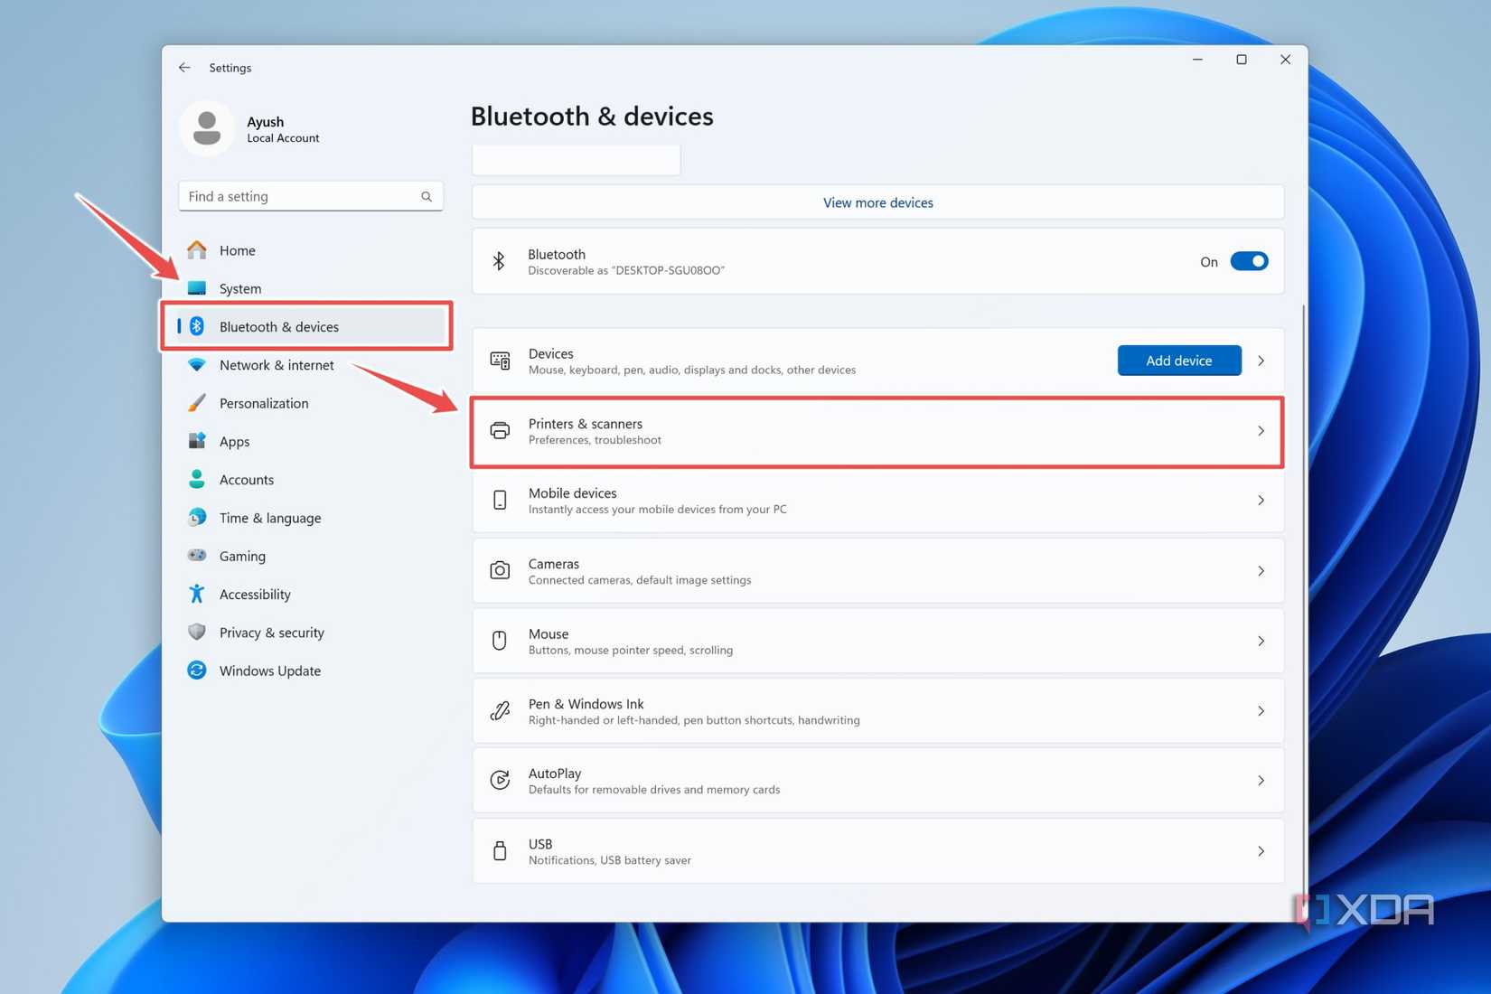The height and width of the screenshot is (994, 1491).
Task: Expand the Devices row chevron
Action: (1261, 361)
